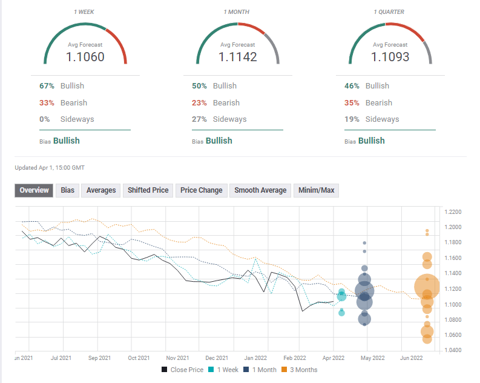The image size is (480, 383).
Task: Hide the 1 Month legend series
Action: [262, 370]
